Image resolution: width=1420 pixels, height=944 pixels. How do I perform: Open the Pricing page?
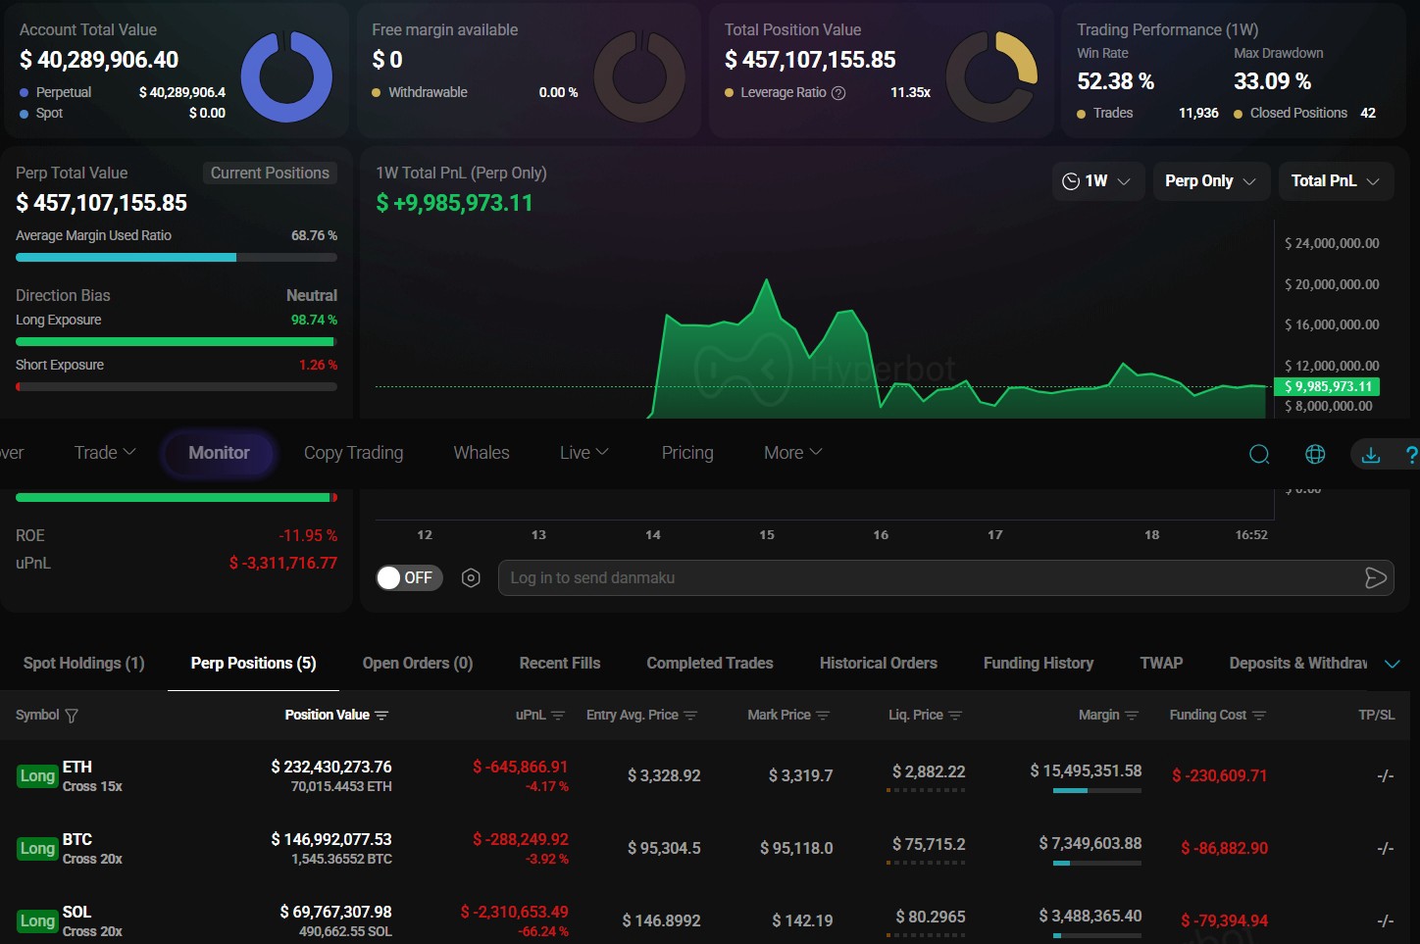click(x=687, y=453)
